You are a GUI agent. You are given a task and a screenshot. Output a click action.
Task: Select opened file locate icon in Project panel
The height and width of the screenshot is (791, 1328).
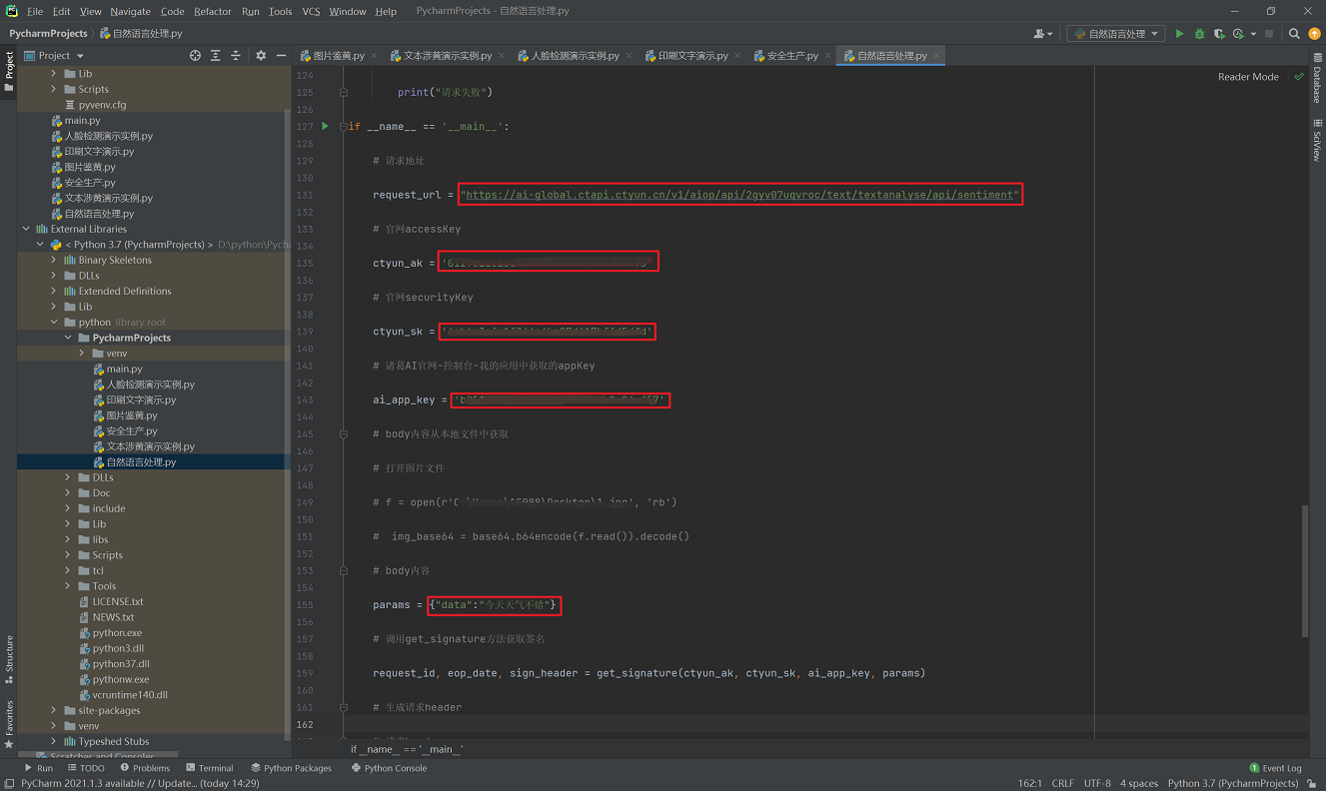(x=195, y=56)
